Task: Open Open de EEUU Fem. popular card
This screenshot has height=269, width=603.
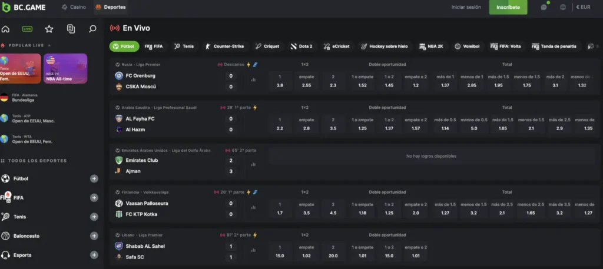Action: click(21, 68)
